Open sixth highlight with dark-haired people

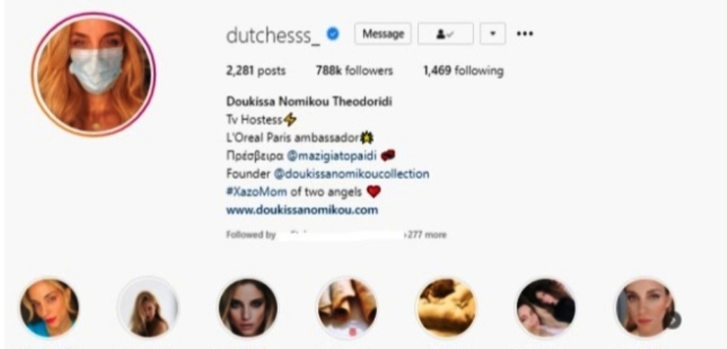coord(546,308)
